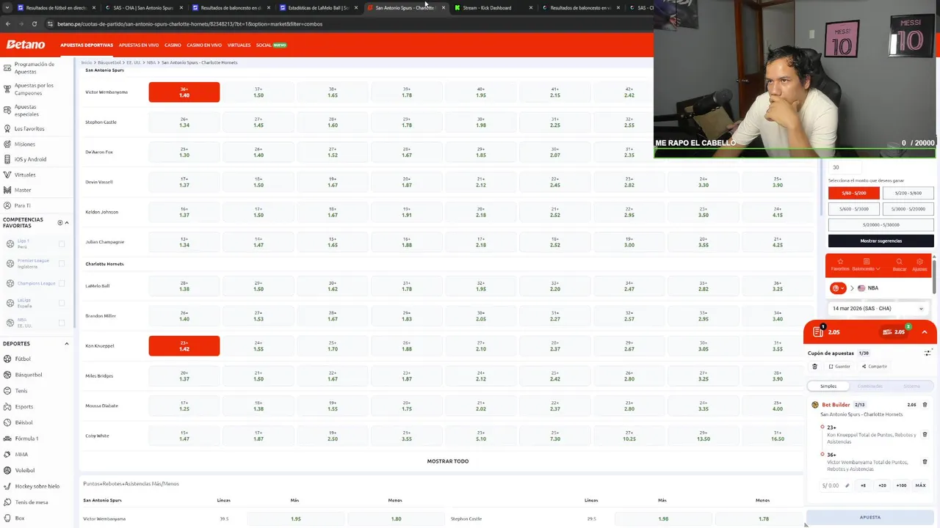Screen dimensions: 940x528
Task: Open 14 mar 2026 (SAS - CHA) dropdown
Action: [878, 309]
